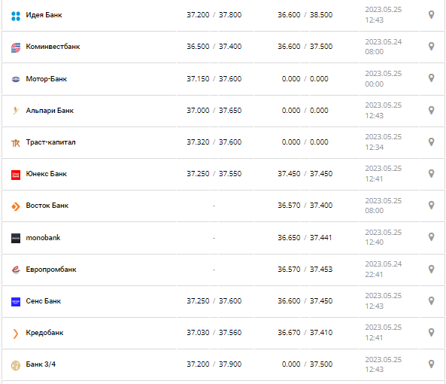The height and width of the screenshot is (384, 446).
Task: Click the map pin for Идея Банк
Action: (x=431, y=15)
